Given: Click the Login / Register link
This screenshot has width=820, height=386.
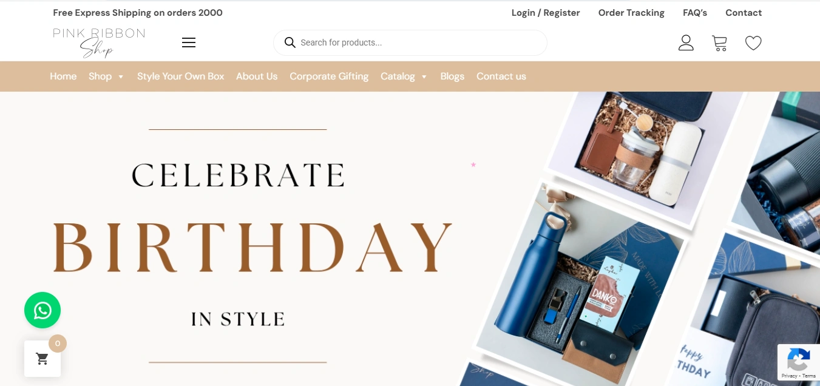Looking at the screenshot, I should pyautogui.click(x=546, y=13).
